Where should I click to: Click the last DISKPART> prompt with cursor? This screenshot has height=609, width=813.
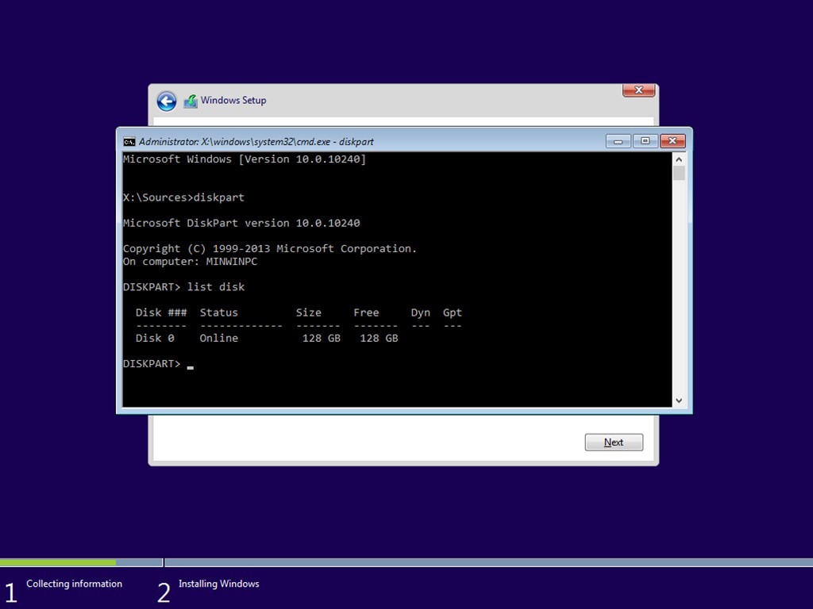(158, 363)
